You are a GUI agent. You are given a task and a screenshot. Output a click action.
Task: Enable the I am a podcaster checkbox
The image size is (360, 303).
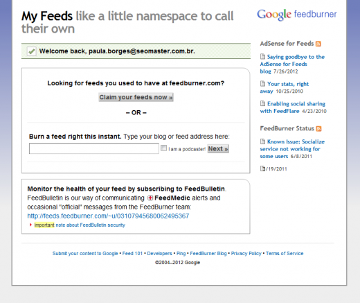tap(163, 148)
